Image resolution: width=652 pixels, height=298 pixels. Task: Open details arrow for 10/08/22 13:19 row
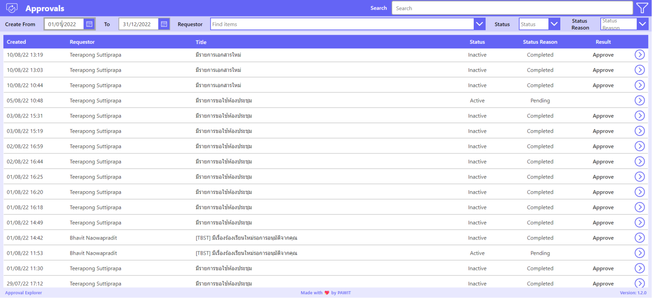pos(640,55)
